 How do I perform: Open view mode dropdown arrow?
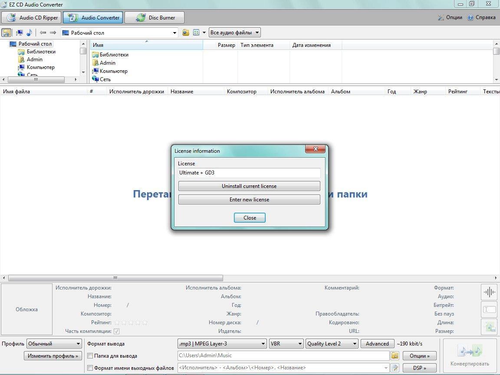[x=204, y=33]
